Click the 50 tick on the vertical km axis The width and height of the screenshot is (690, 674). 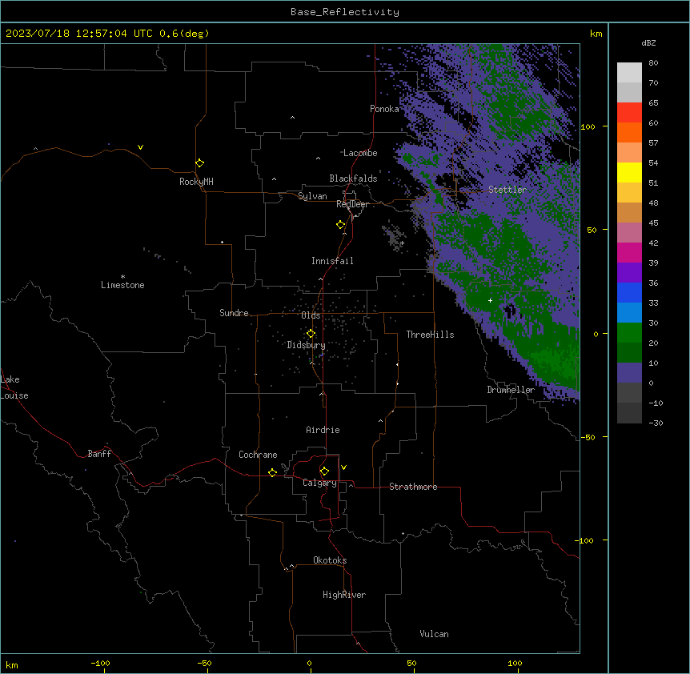point(592,230)
